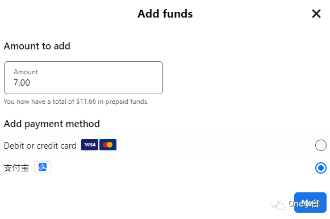Screen dimensions: 330x219
Task: Close the Add funds dialog
Action: 316,14
